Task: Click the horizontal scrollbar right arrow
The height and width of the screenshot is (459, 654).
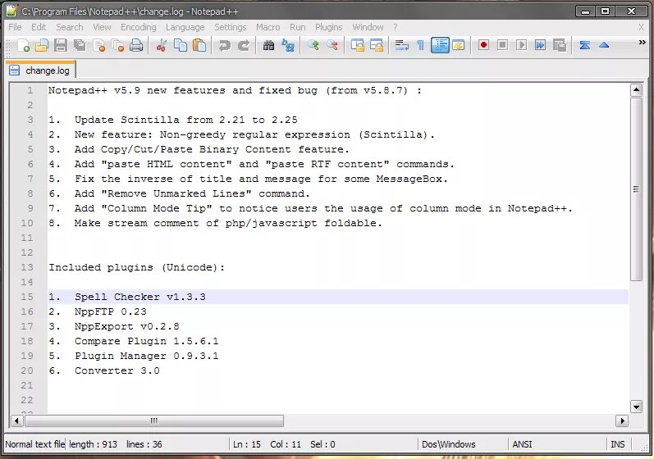Action: point(622,420)
